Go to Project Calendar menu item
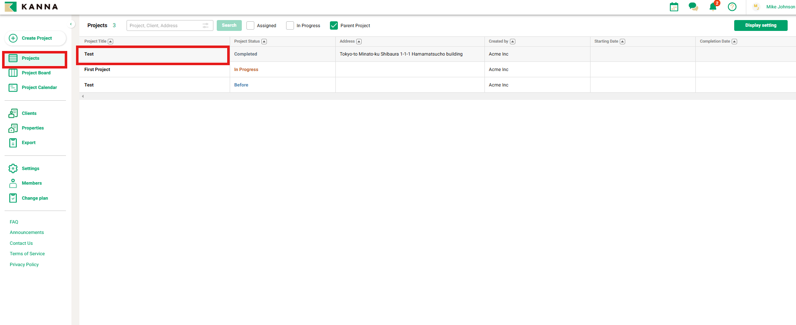Image resolution: width=796 pixels, height=325 pixels. point(39,88)
